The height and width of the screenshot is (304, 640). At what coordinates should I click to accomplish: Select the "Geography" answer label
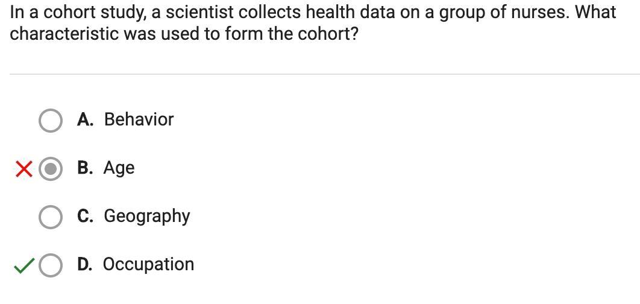tap(146, 216)
